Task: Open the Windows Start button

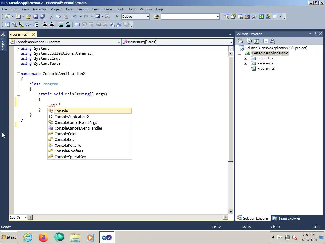Action: coord(9,237)
